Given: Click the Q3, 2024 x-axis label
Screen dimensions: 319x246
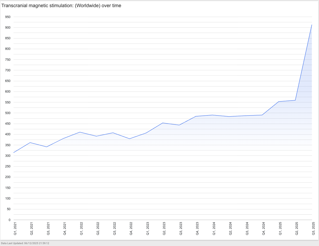Looking at the screenshot, I should click(x=247, y=228).
